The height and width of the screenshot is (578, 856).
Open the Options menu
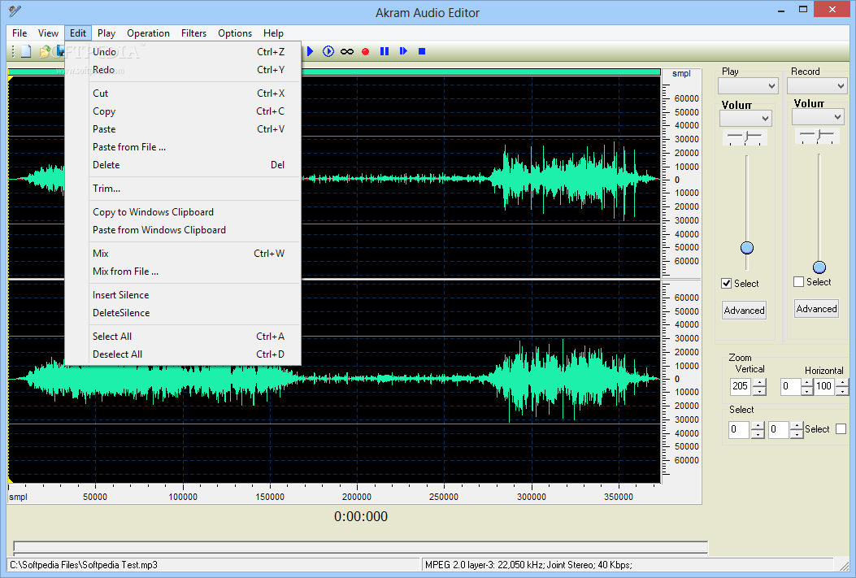coord(235,33)
